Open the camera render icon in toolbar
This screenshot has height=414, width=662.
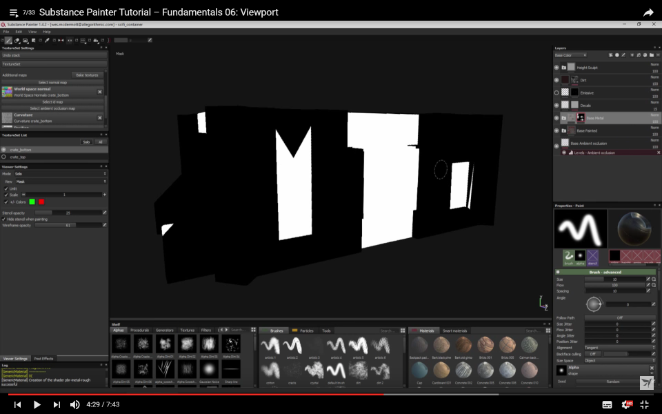click(x=96, y=40)
